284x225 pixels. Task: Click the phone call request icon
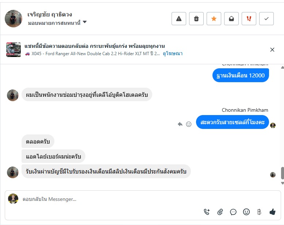207,212
